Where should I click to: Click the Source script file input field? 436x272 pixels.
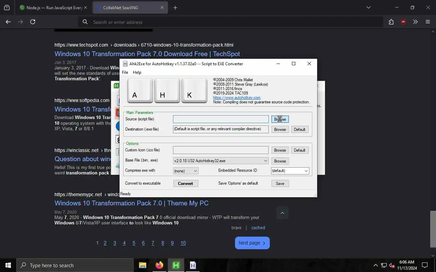[x=221, y=119]
